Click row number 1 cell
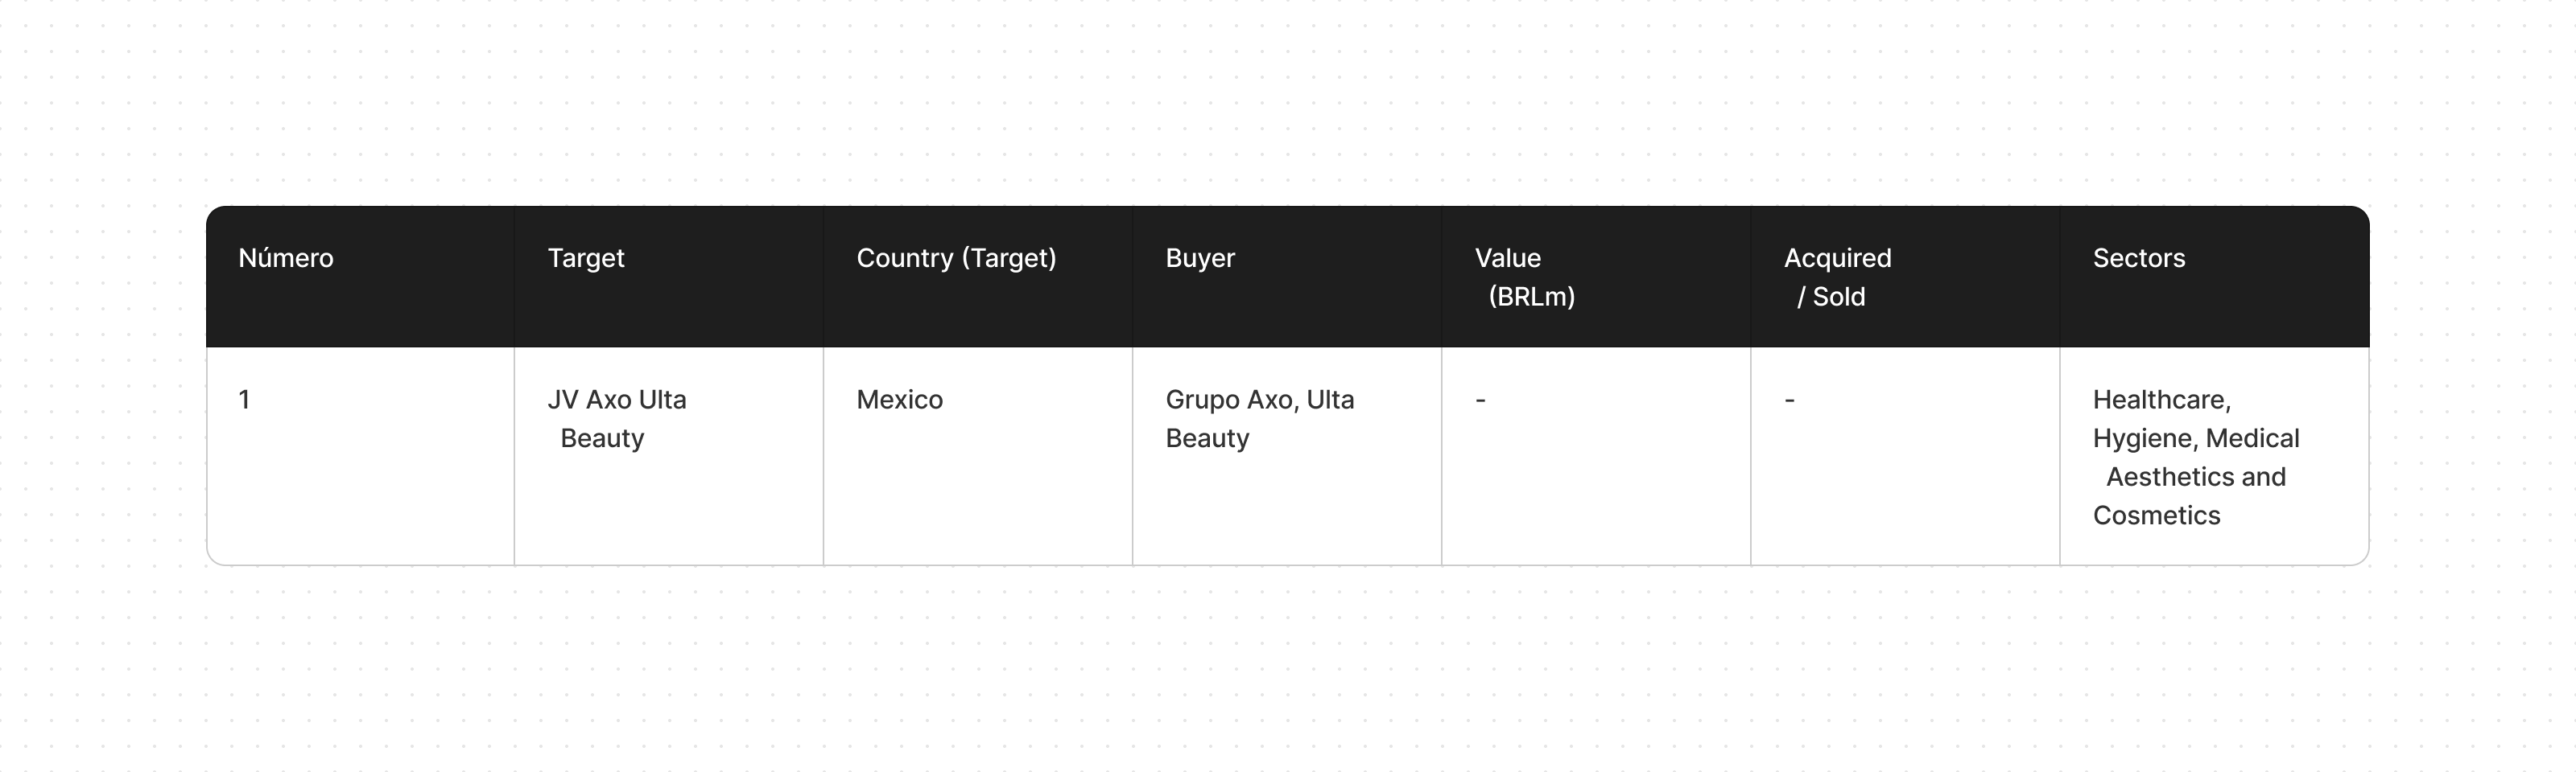2576x772 pixels. click(244, 400)
